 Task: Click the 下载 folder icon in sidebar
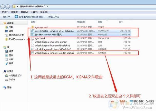point(7,27)
